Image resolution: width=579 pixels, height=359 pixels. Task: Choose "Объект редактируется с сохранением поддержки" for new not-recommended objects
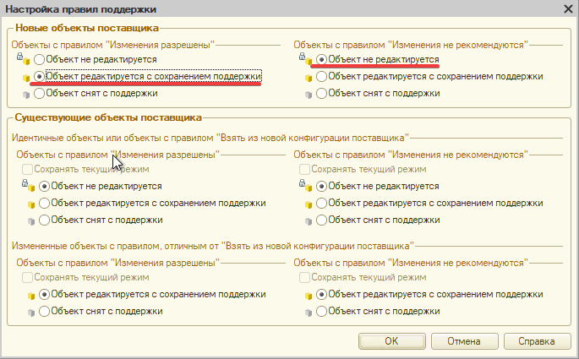point(321,77)
